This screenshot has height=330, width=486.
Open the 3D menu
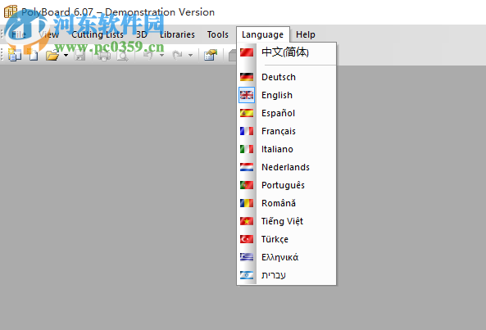(x=142, y=34)
